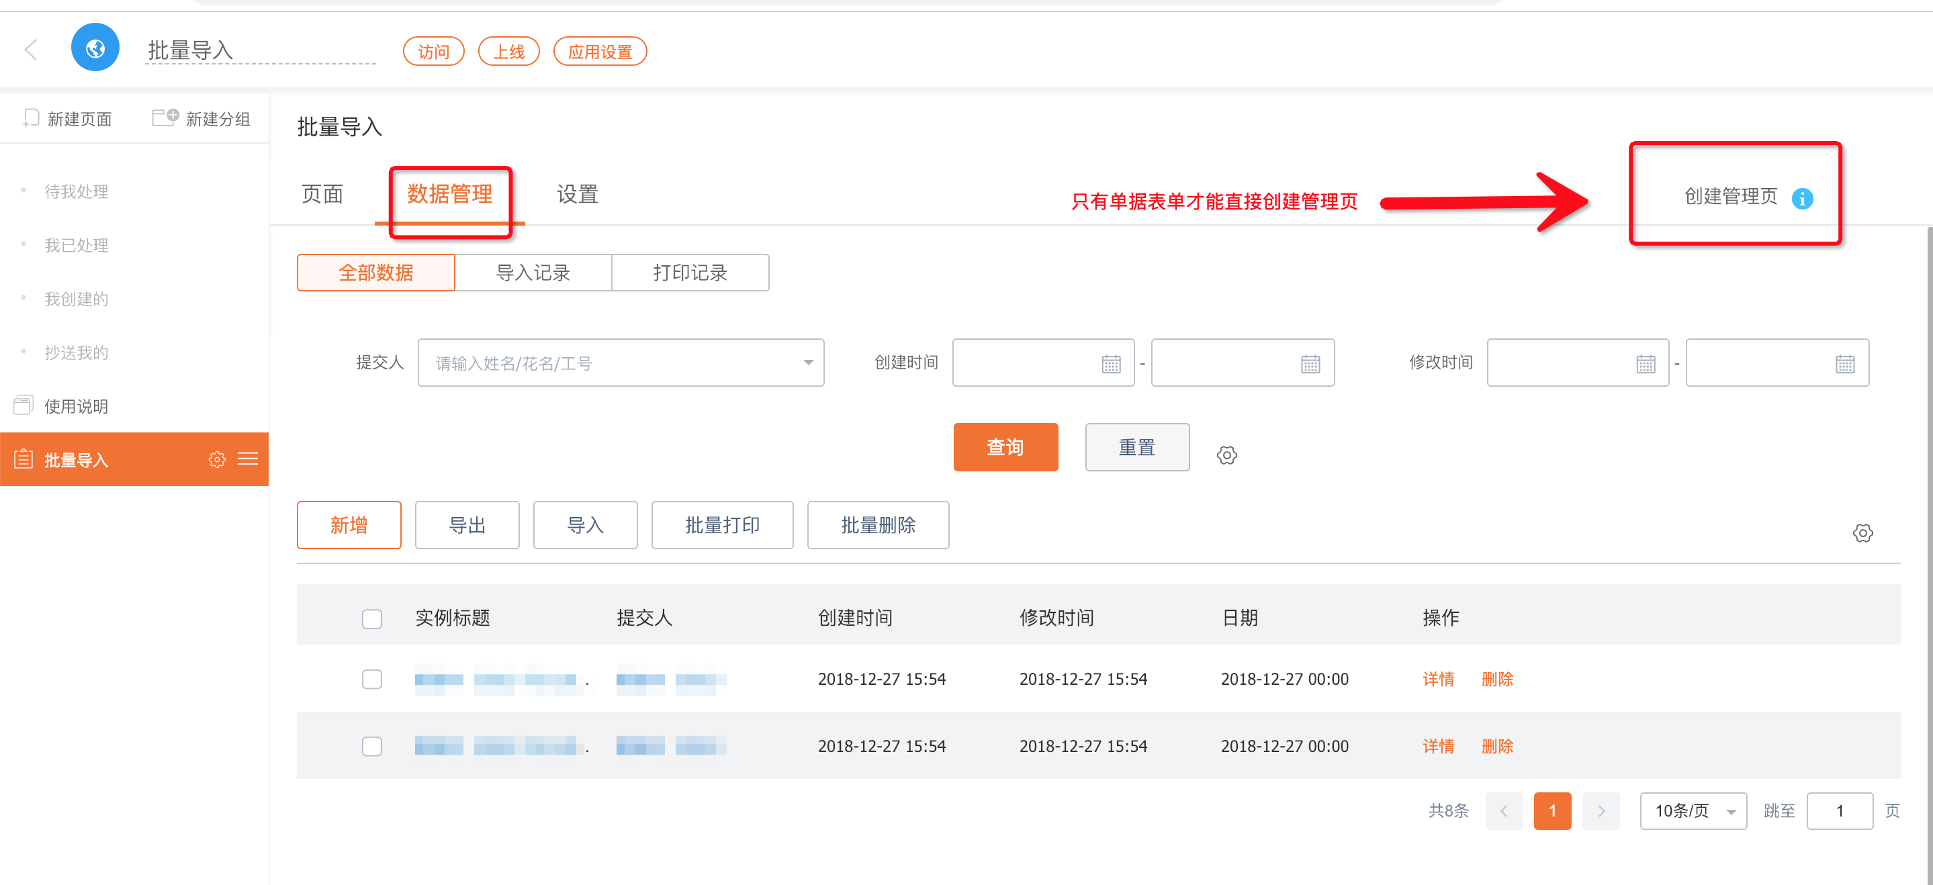Click the 跳至 page number input

point(1838,810)
